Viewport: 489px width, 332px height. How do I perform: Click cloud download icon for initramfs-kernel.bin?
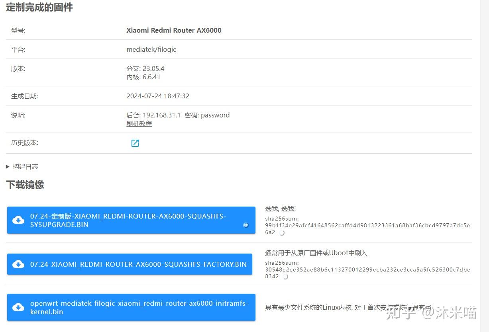(18, 307)
